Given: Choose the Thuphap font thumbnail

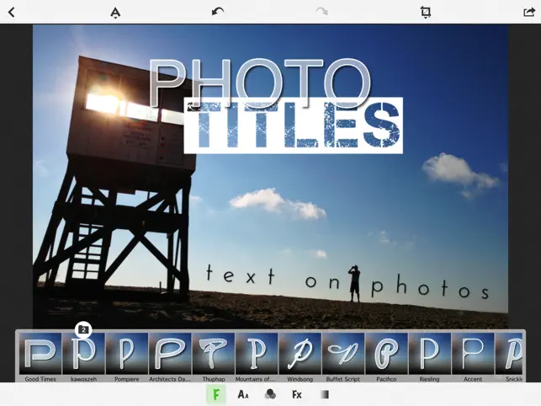Looking at the screenshot, I should tap(213, 354).
